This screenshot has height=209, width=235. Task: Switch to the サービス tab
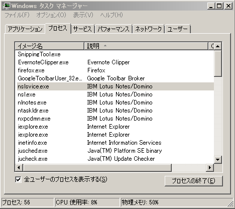click(x=82, y=29)
